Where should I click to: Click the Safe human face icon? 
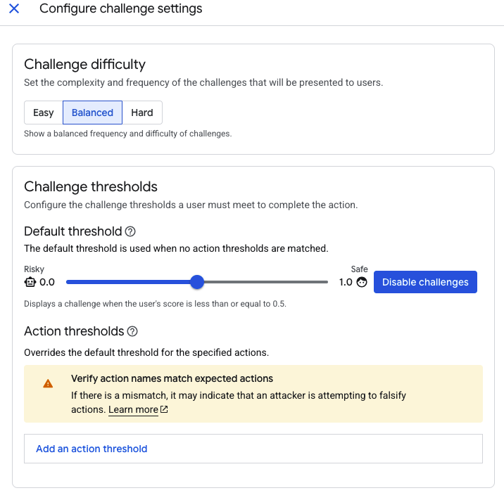click(x=362, y=282)
